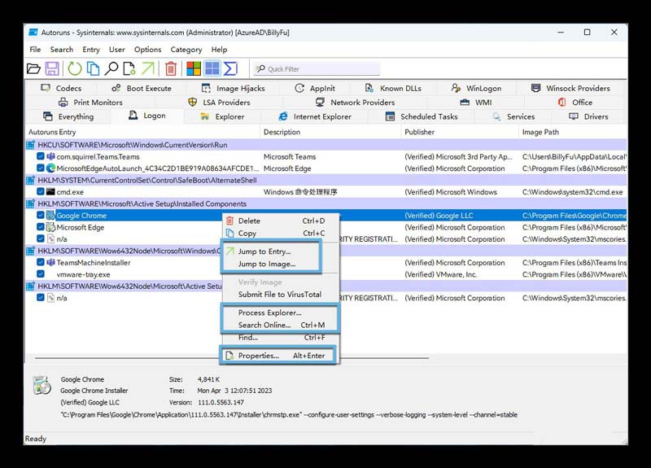Image resolution: width=651 pixels, height=468 pixels.
Task: Click the magnifier Find toolbar icon
Action: tap(111, 68)
